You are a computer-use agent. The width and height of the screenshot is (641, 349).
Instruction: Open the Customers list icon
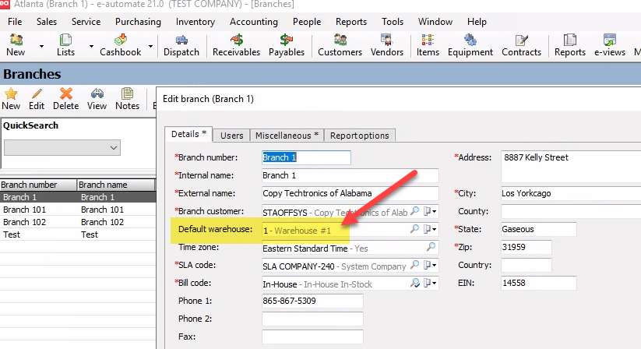coord(340,45)
